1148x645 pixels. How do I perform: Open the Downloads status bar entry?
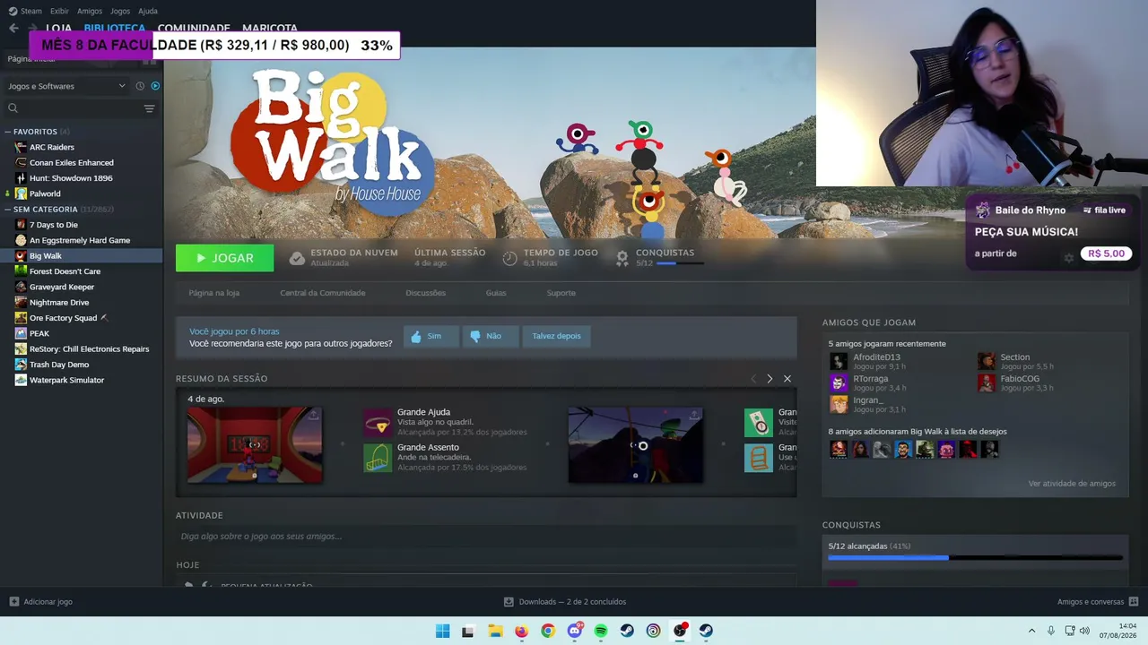[565, 602]
